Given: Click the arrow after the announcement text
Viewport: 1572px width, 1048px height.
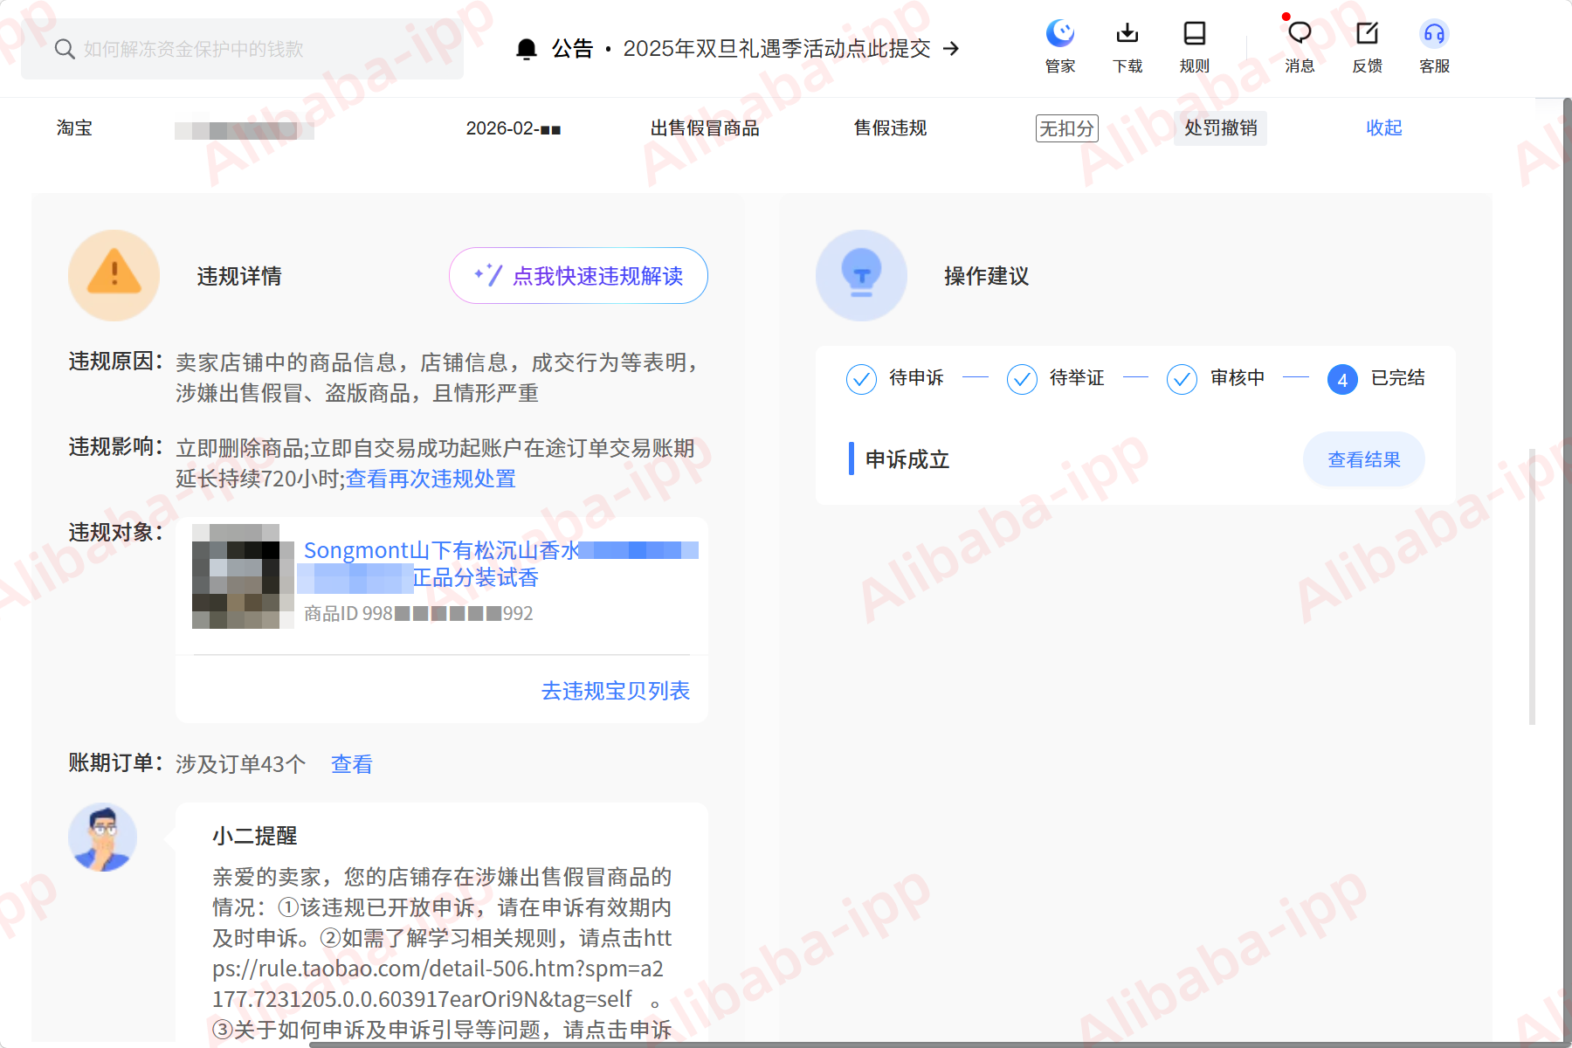Looking at the screenshot, I should point(951,49).
